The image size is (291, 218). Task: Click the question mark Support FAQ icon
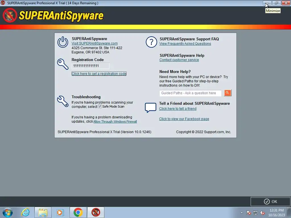pos(151,42)
